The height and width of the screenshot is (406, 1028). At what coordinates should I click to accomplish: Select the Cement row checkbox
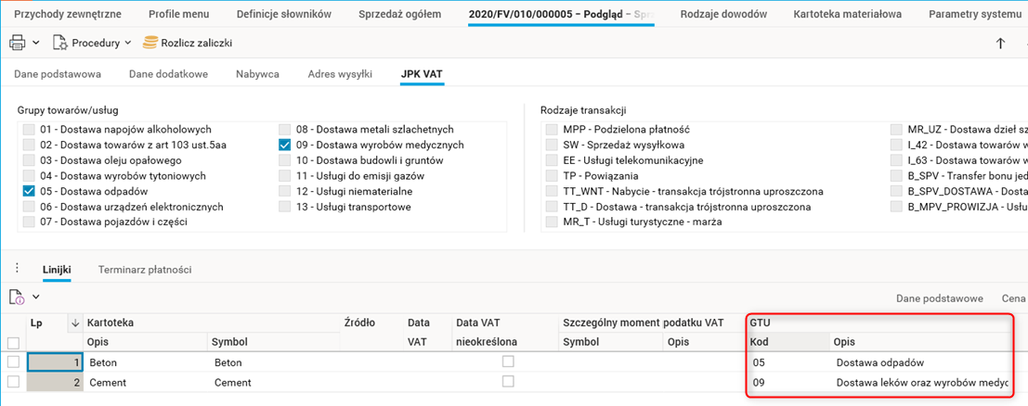(13, 382)
